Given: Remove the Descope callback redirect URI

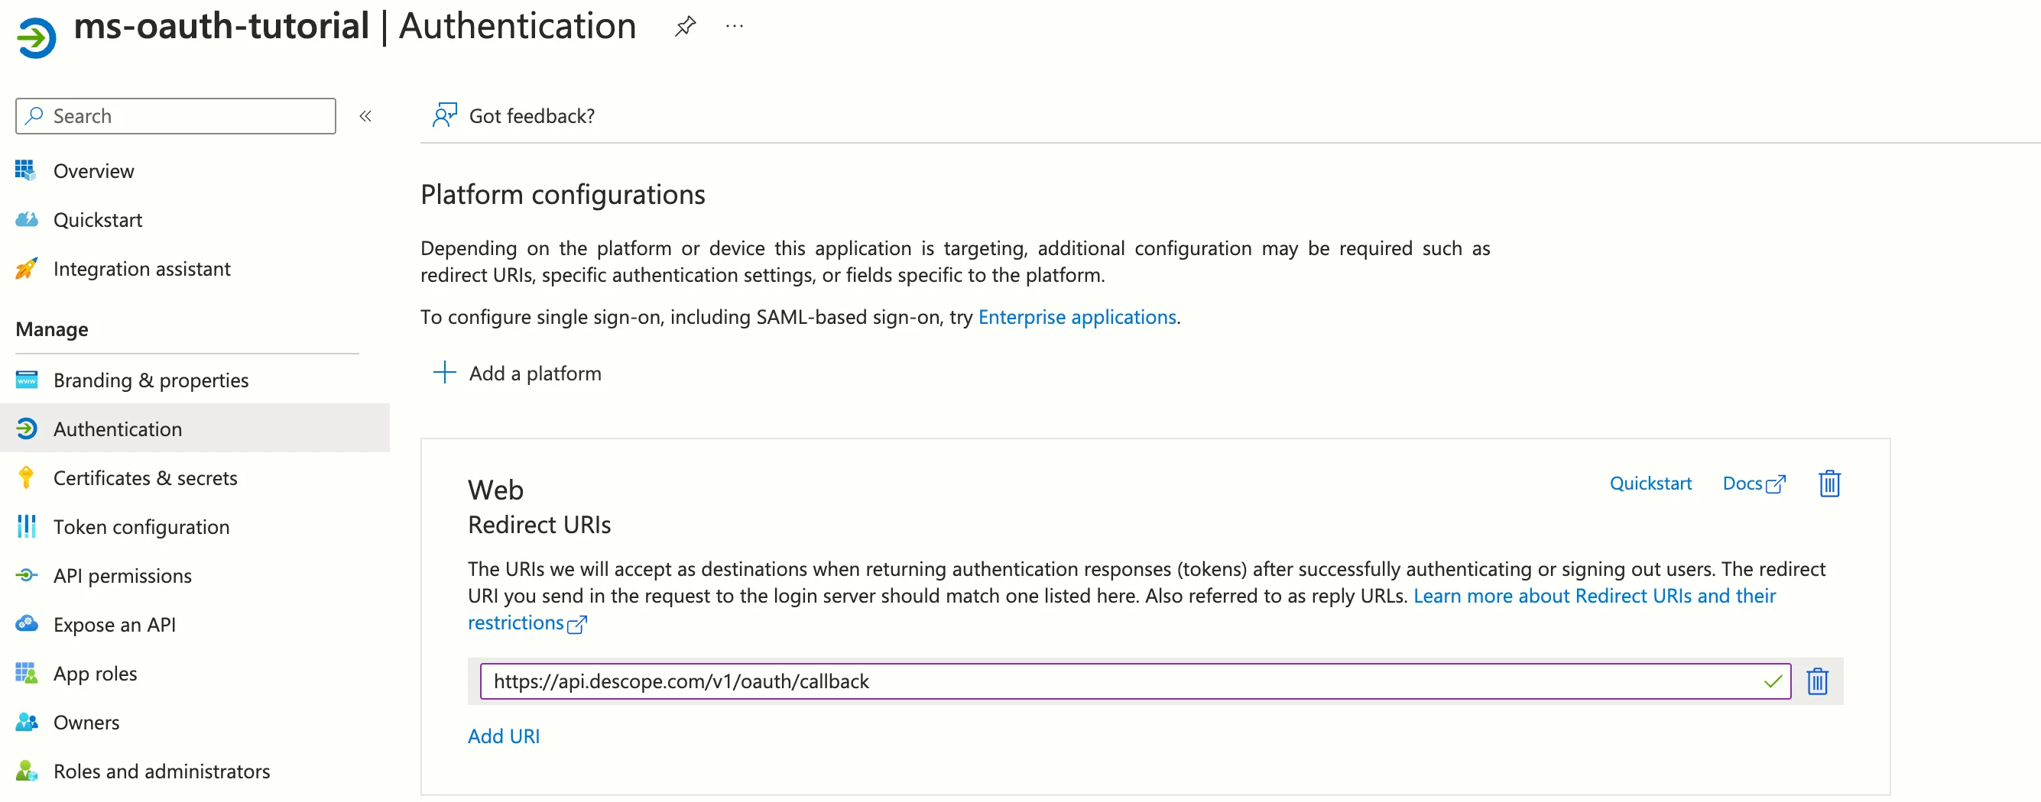Looking at the screenshot, I should click(x=1817, y=681).
